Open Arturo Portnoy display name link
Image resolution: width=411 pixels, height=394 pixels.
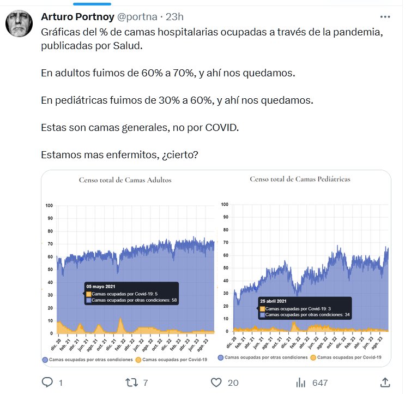pyautogui.click(x=80, y=17)
